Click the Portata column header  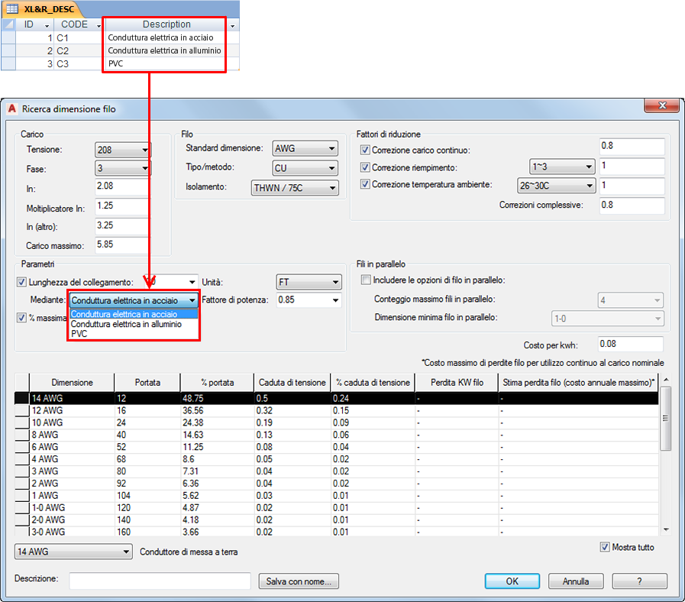tap(147, 383)
